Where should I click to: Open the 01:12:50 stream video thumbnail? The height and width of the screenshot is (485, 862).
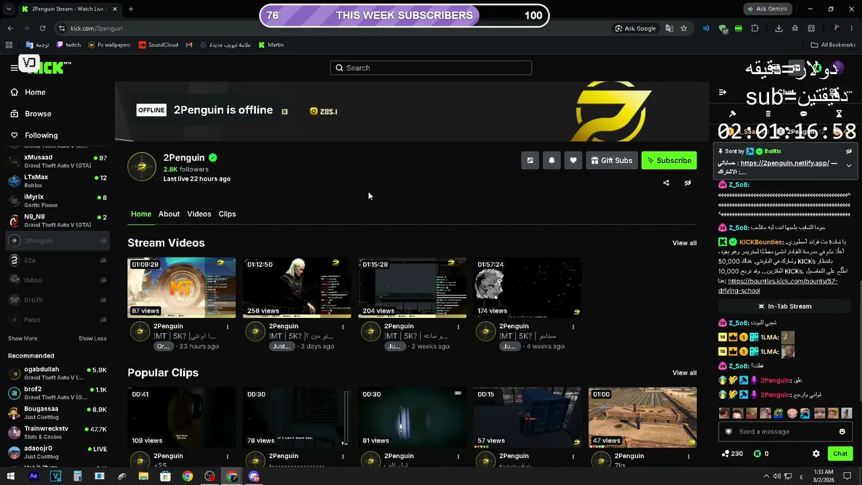coord(297,288)
